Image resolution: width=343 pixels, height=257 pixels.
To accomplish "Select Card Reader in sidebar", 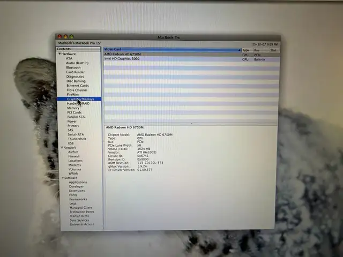I will (76, 72).
